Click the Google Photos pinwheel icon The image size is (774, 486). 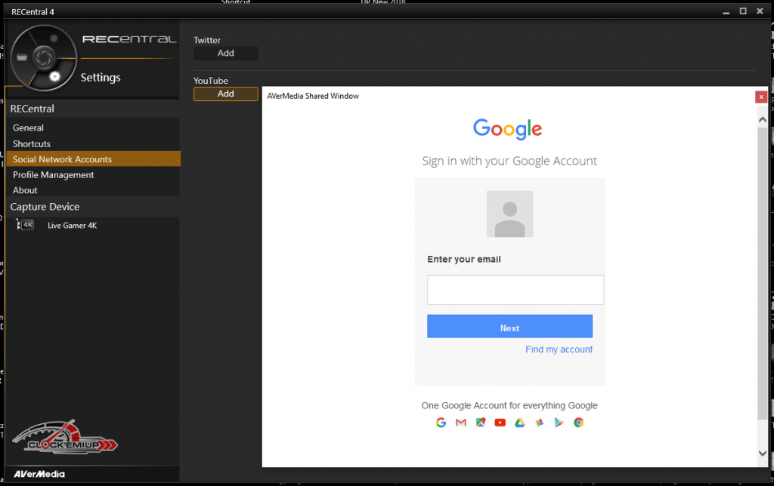point(540,423)
